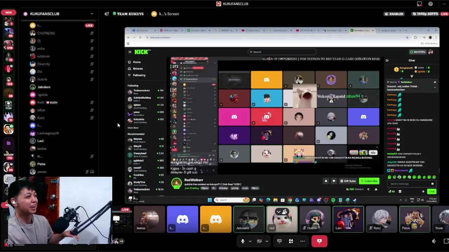Adjust the stream volume speaker icon

pyautogui.click(x=434, y=241)
